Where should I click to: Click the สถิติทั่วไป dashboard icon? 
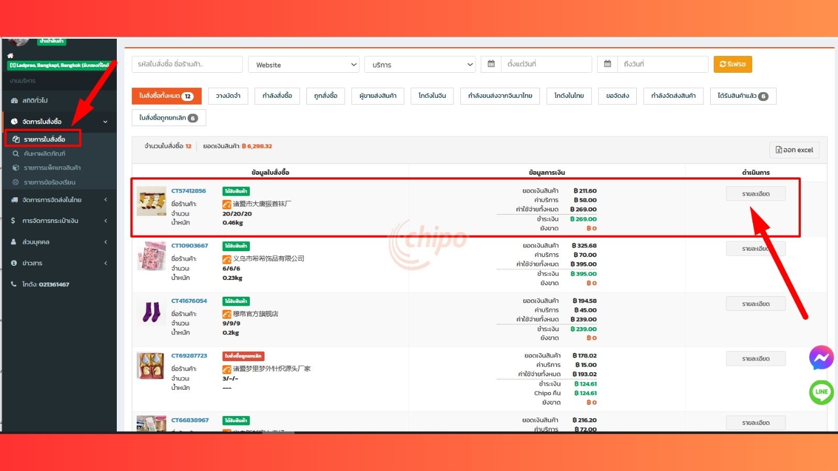click(14, 100)
